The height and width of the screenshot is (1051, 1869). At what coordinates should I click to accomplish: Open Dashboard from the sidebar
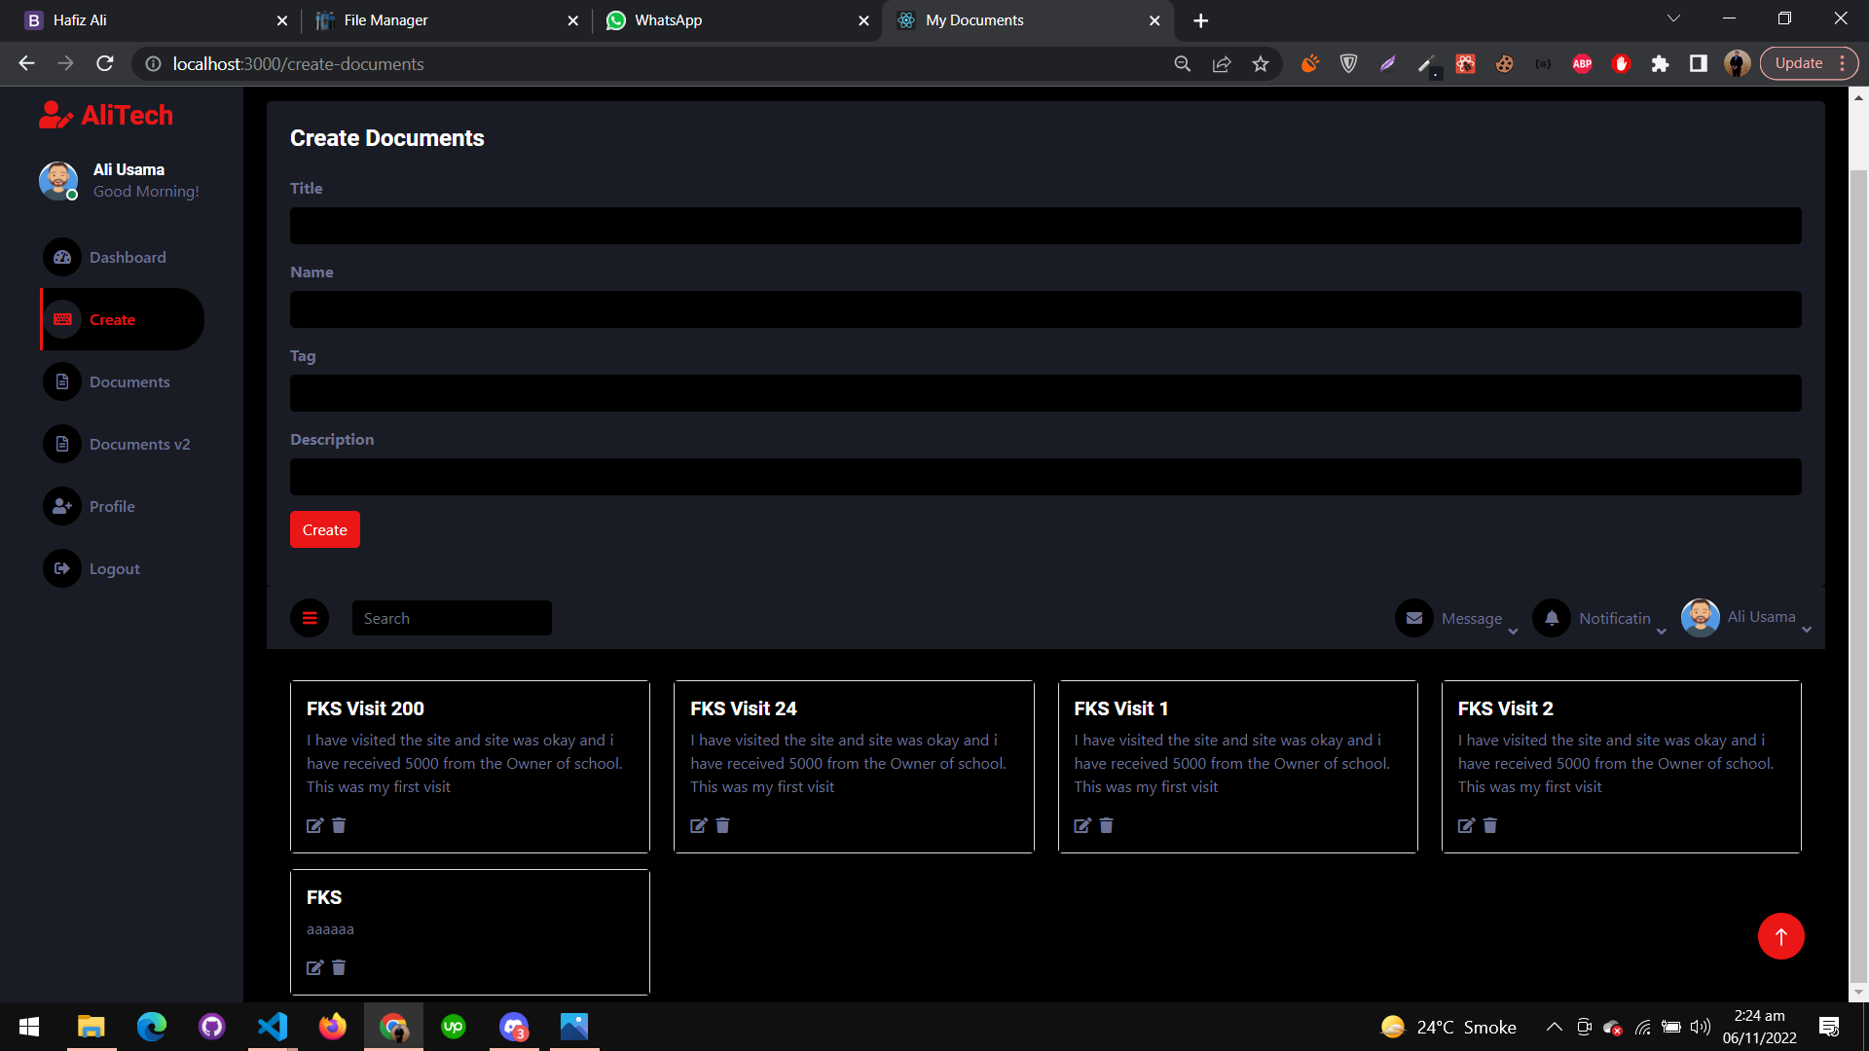pyautogui.click(x=127, y=257)
